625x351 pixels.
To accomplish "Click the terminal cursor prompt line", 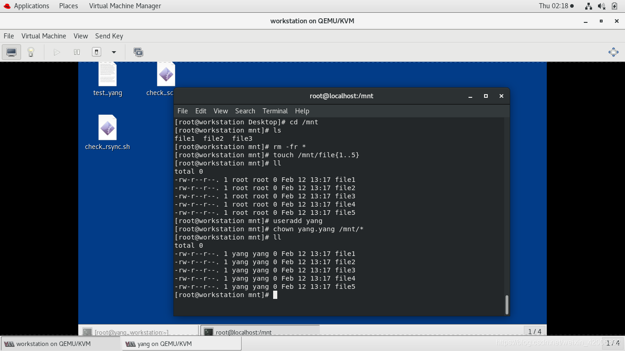I will point(226,295).
